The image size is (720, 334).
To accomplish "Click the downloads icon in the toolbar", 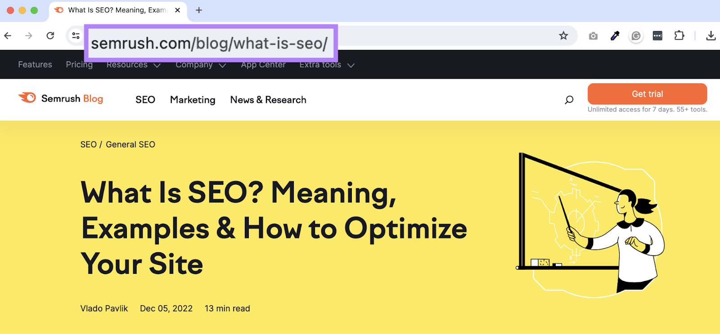I will coord(711,36).
